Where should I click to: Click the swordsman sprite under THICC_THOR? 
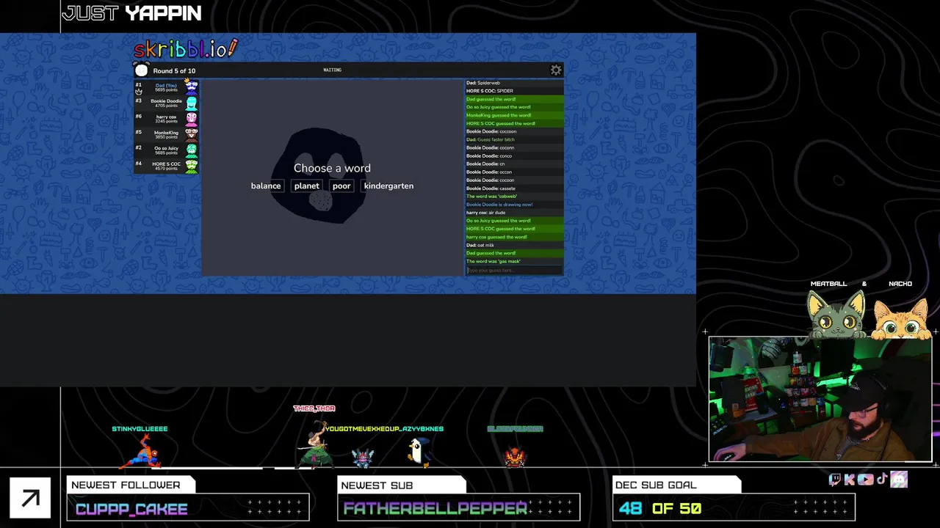317,446
